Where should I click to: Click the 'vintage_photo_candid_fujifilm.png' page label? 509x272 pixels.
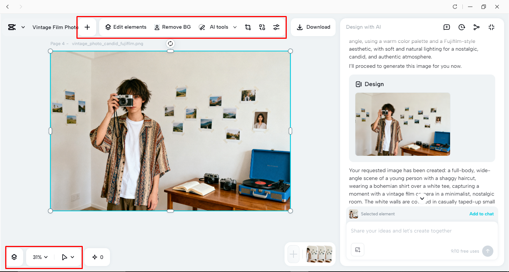click(x=108, y=44)
